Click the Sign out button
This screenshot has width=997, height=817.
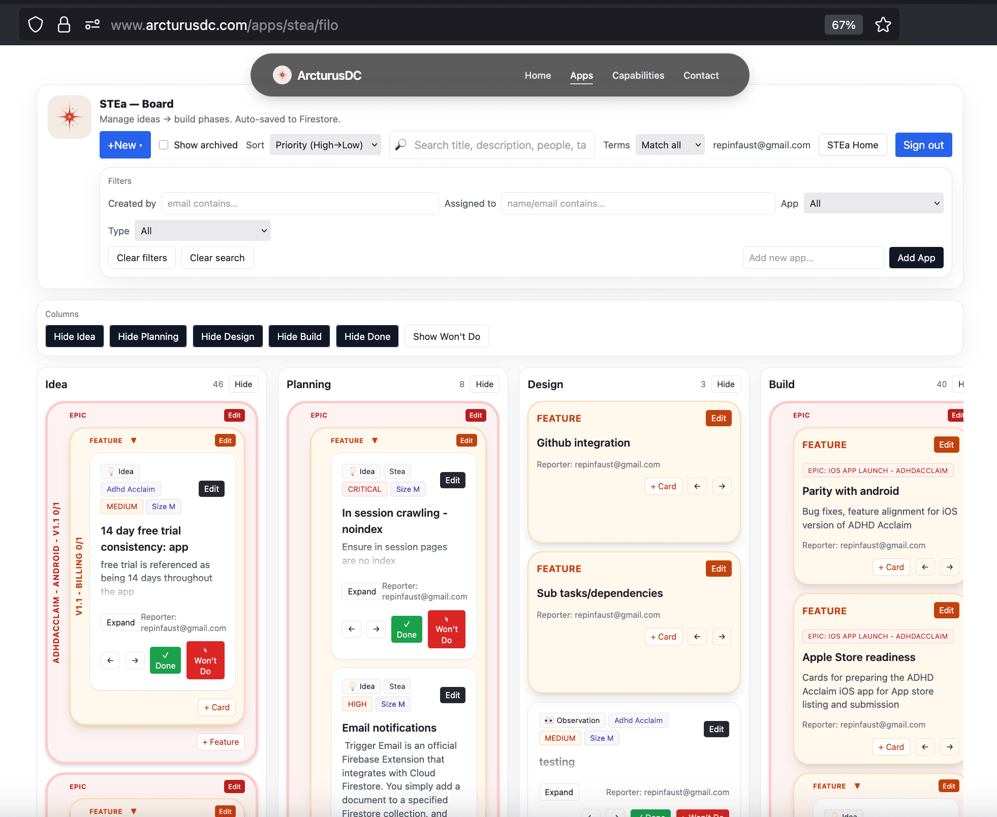click(x=923, y=145)
